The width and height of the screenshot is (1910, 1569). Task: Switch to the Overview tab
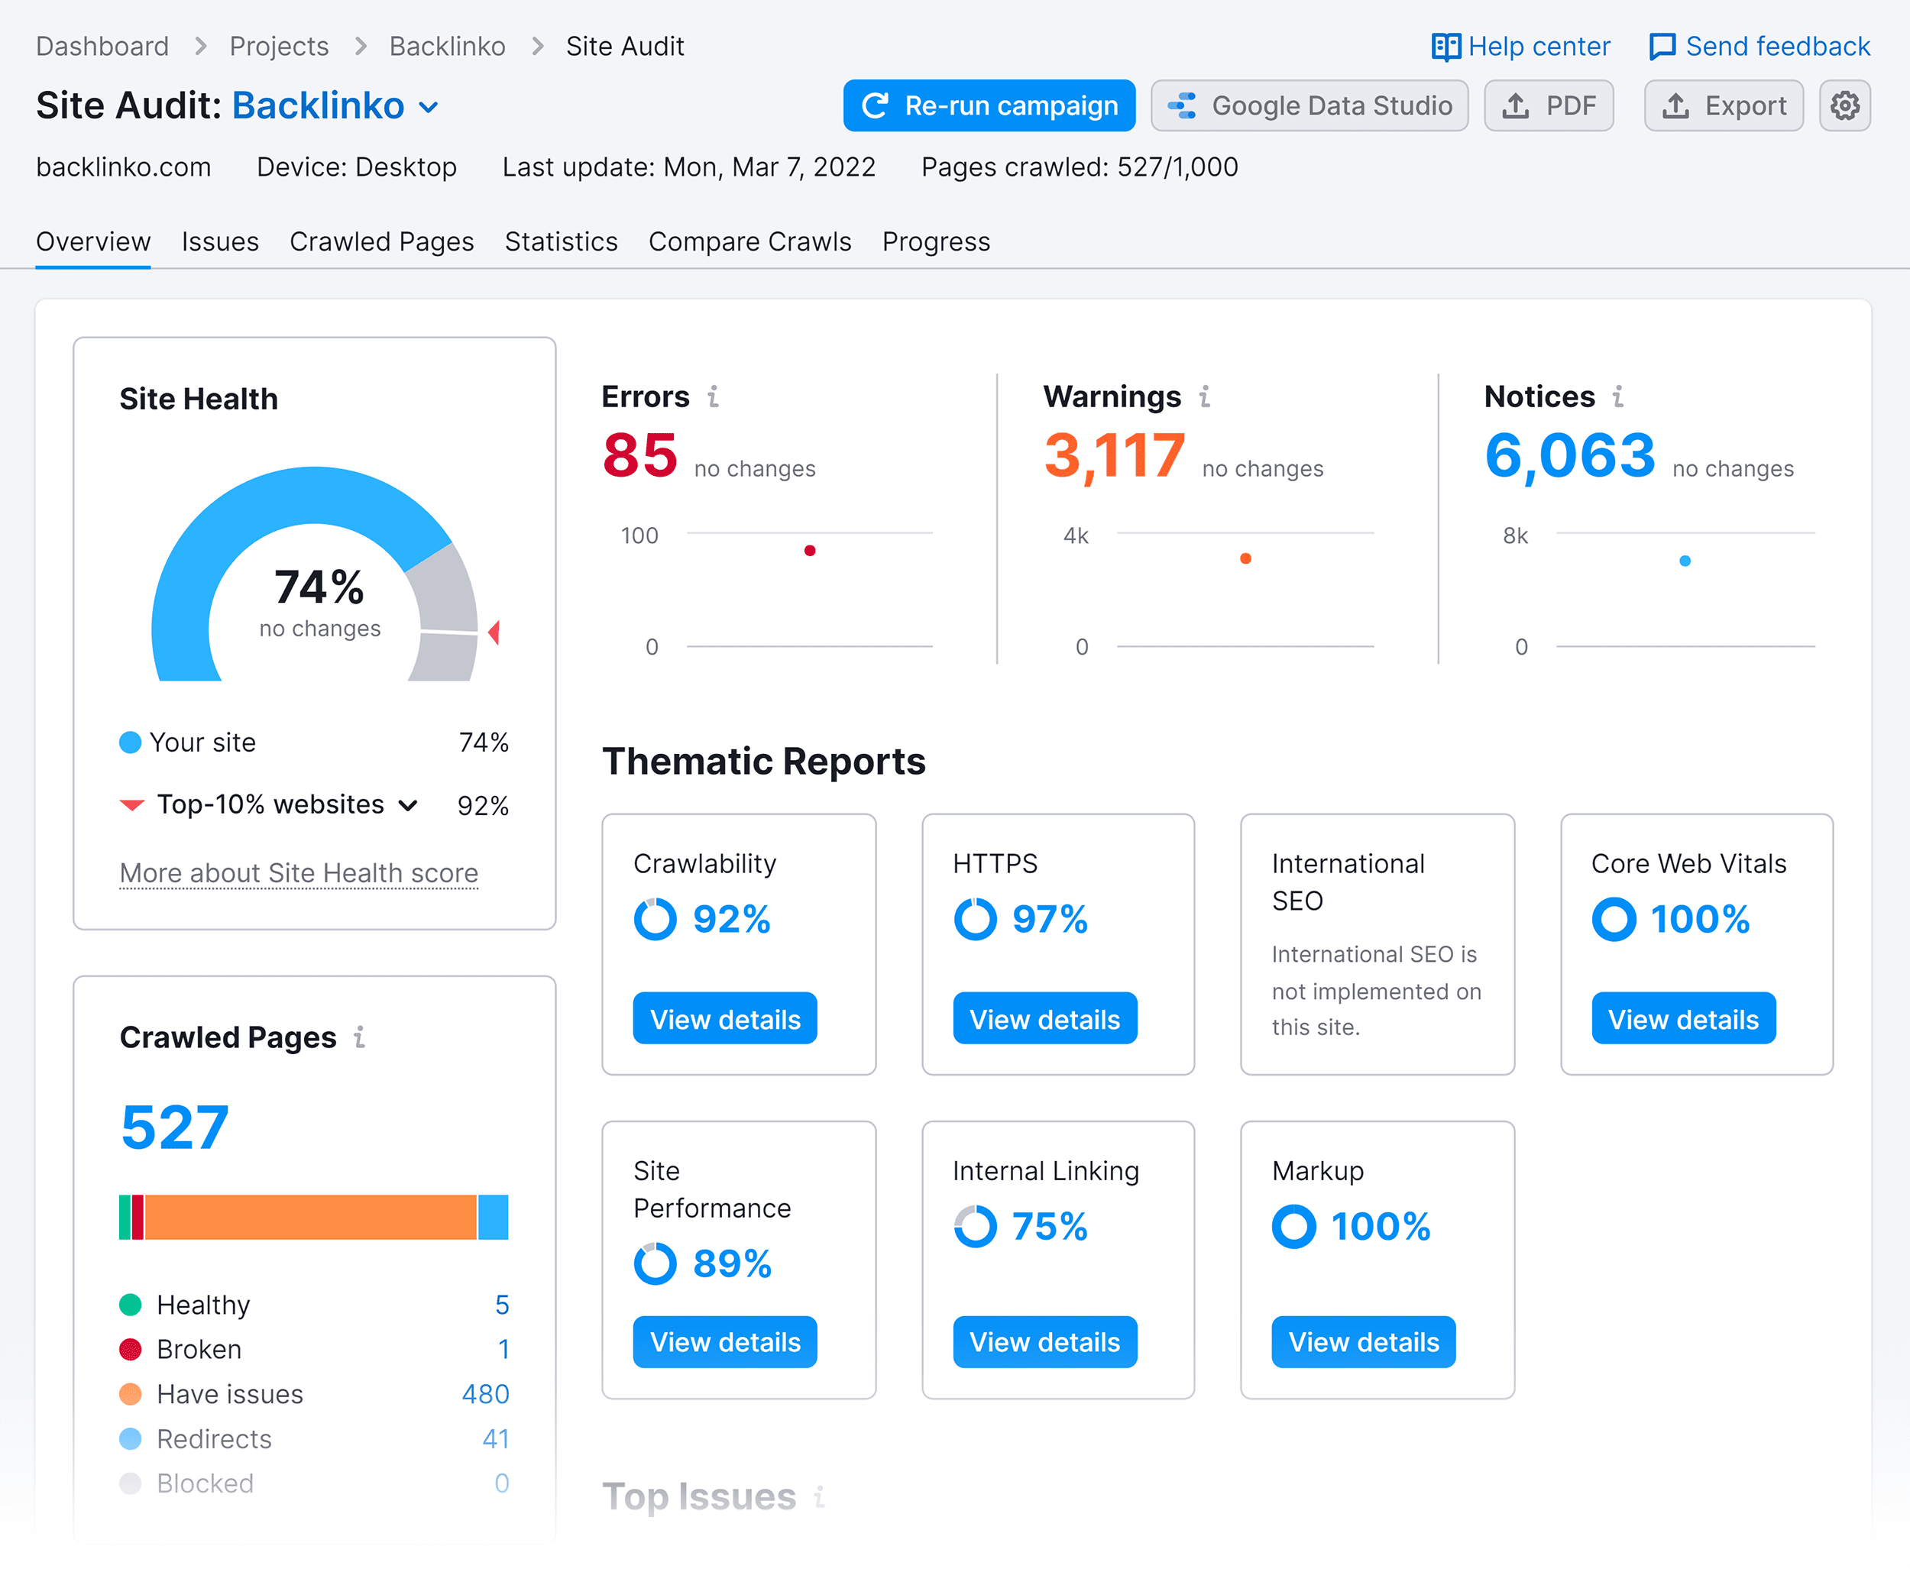point(93,242)
